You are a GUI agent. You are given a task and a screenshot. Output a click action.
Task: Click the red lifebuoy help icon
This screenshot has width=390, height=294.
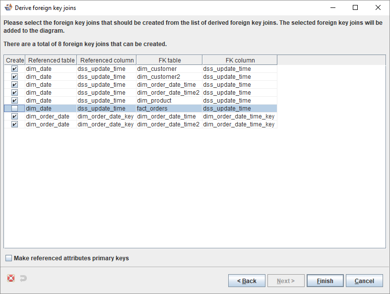click(11, 278)
